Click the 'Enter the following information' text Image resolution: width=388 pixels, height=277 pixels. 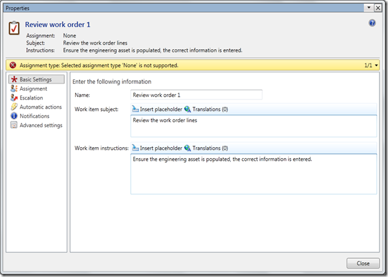click(x=112, y=81)
